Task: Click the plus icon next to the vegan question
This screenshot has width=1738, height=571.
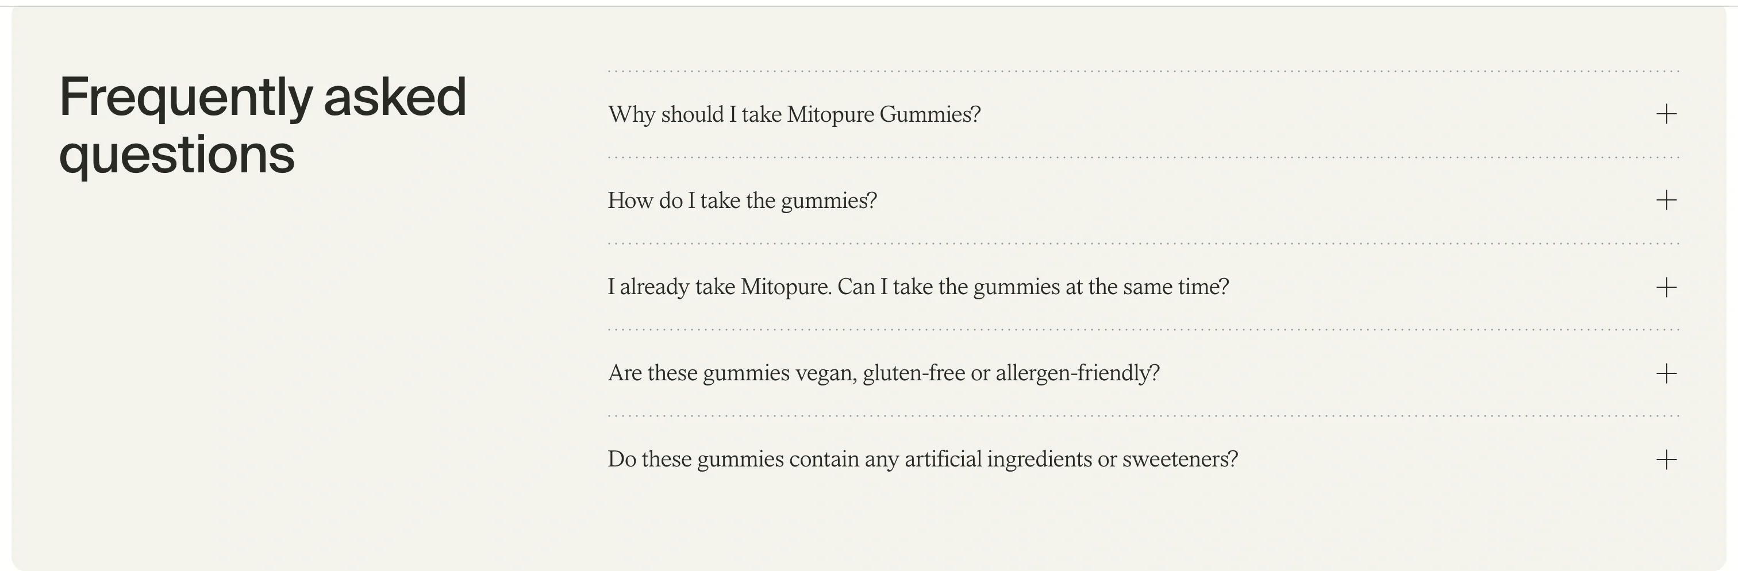Action: click(x=1668, y=372)
